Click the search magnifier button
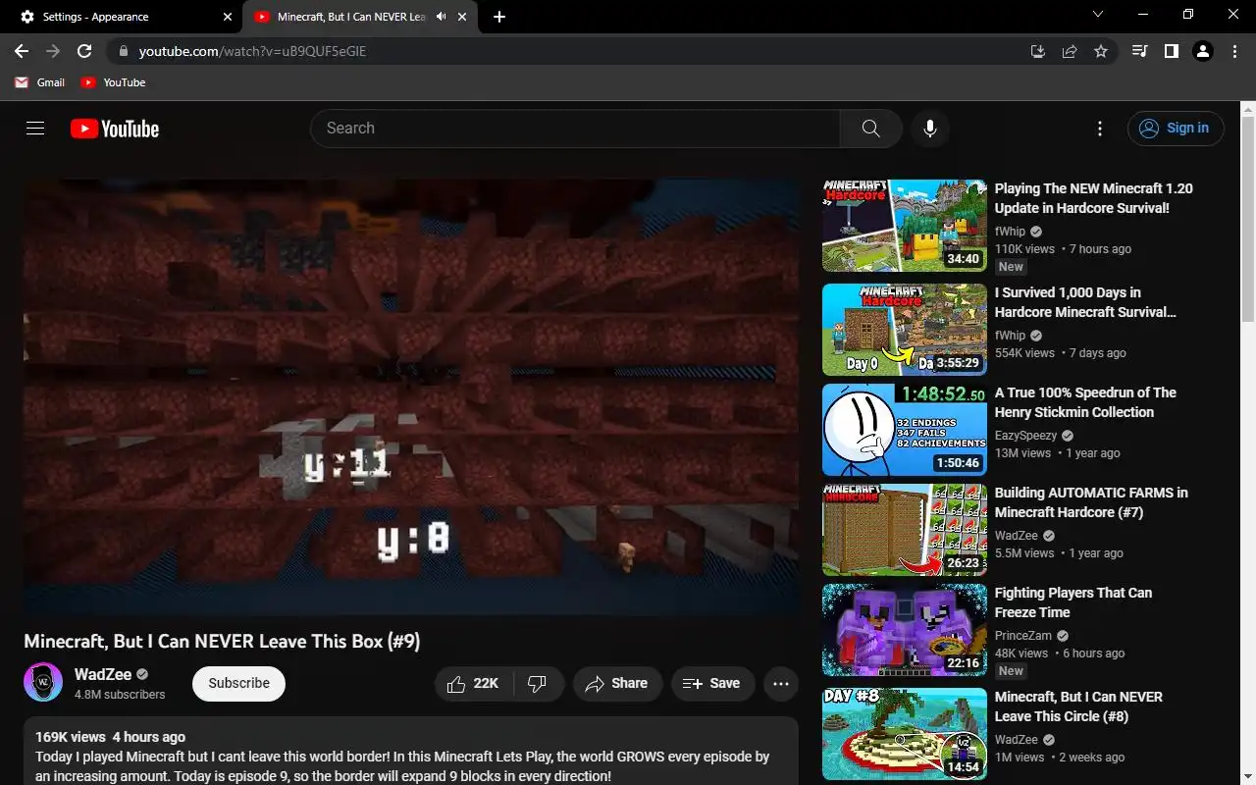 tap(870, 129)
